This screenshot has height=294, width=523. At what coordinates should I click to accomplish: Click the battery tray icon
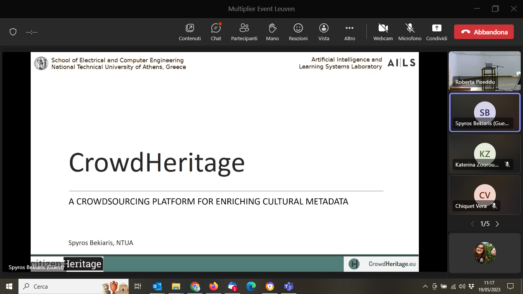pyautogui.click(x=444, y=286)
